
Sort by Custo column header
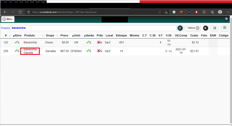pos(194,36)
